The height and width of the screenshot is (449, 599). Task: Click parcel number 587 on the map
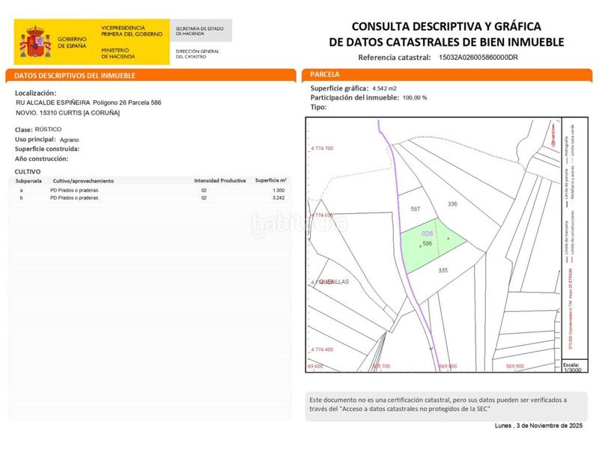point(417,210)
